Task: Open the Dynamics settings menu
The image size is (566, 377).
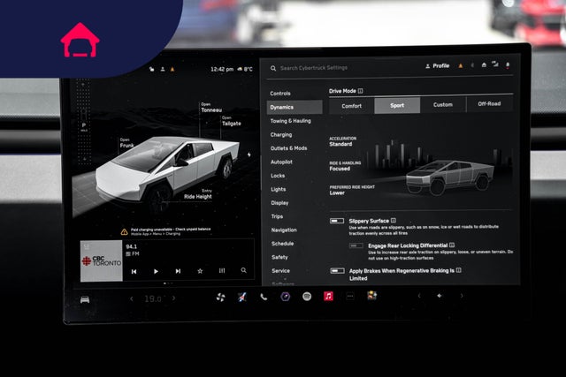Action: tap(294, 107)
